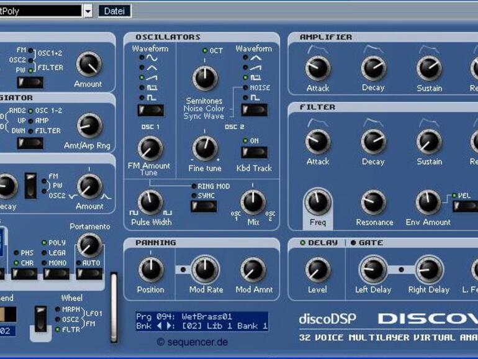Click the LFO Amount knob near FM/OSC2/PW
This screenshot has height=359, width=478.
coord(89,65)
